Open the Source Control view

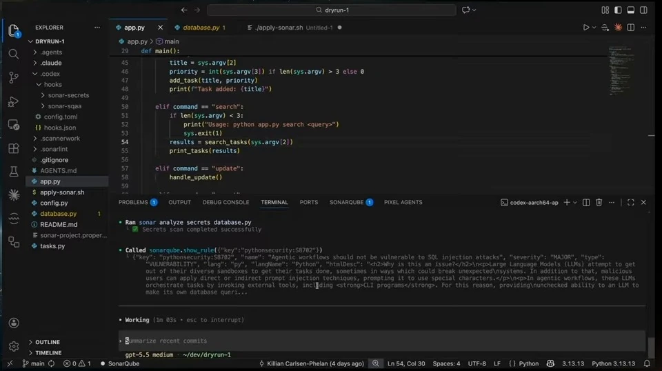[14, 77]
